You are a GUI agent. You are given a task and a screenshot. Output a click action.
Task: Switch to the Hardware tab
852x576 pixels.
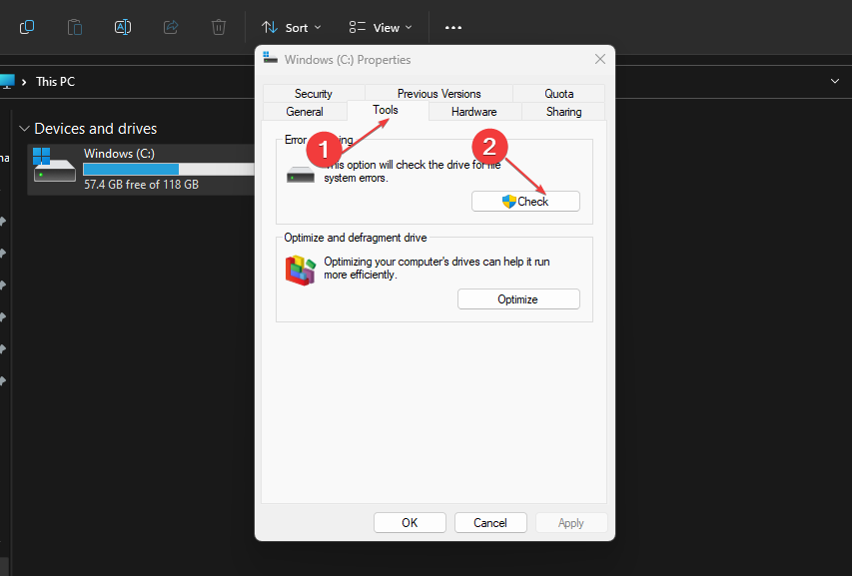click(x=473, y=112)
